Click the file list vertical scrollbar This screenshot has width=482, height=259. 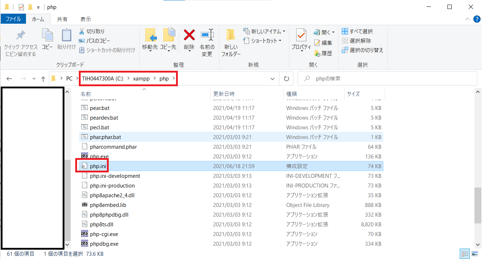pos(478,168)
